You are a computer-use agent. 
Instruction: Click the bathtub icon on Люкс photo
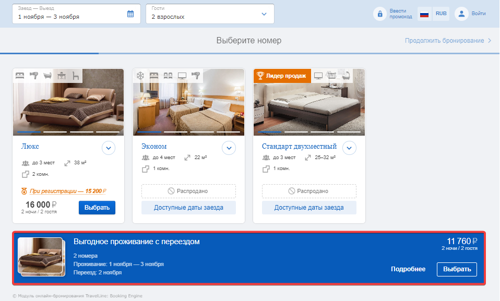coord(47,76)
